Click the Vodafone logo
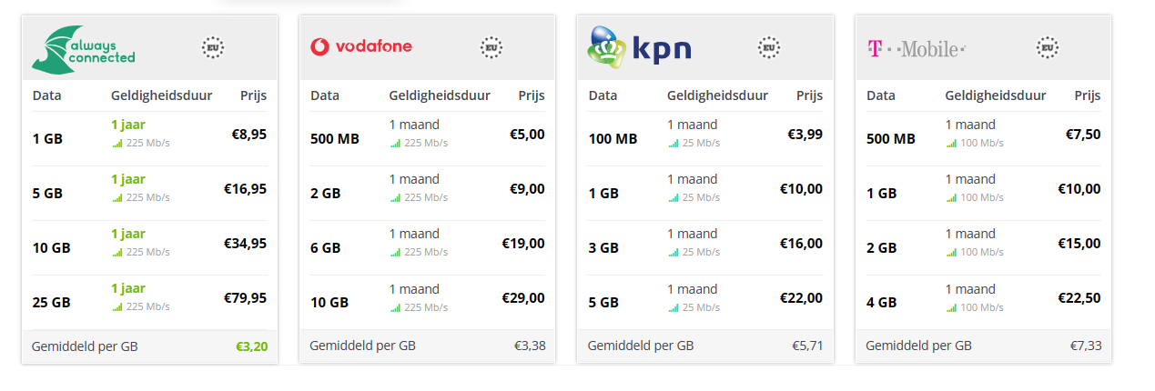This screenshot has height=391, width=1155. click(361, 46)
